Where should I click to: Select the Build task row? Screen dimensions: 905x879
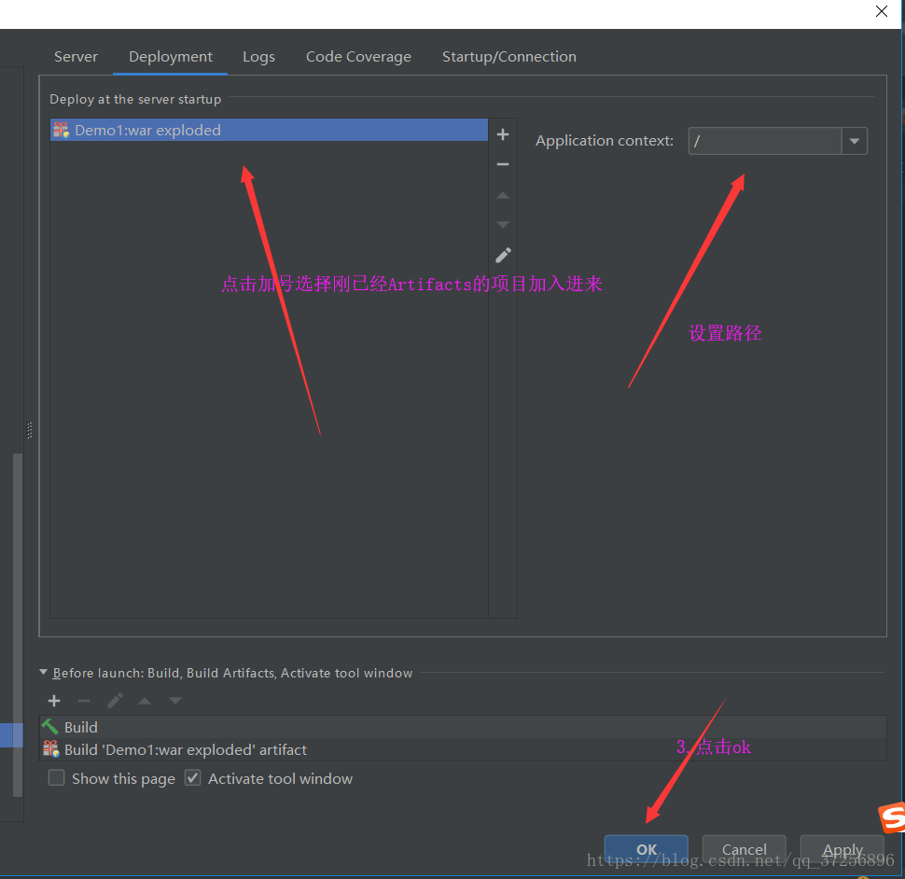coord(463,727)
